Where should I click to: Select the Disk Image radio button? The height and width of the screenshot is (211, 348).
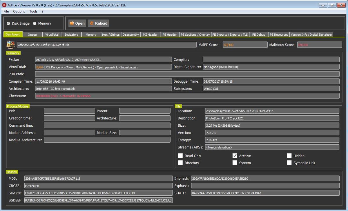(x=8, y=23)
